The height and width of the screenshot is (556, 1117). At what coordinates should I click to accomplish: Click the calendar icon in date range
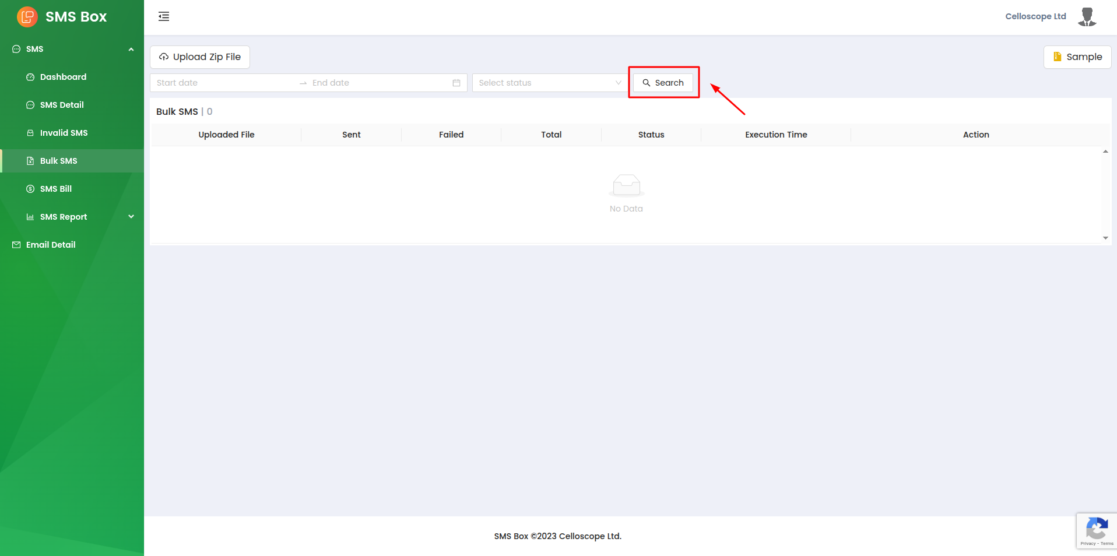(x=456, y=83)
